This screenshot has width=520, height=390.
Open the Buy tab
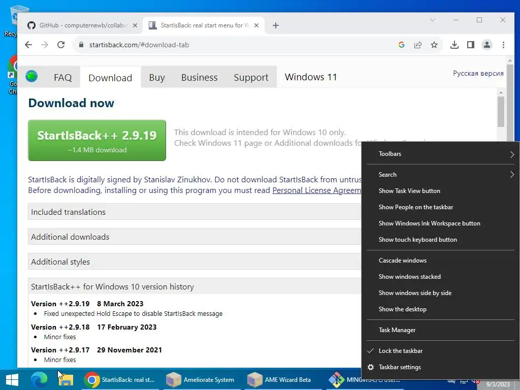pyautogui.click(x=157, y=78)
